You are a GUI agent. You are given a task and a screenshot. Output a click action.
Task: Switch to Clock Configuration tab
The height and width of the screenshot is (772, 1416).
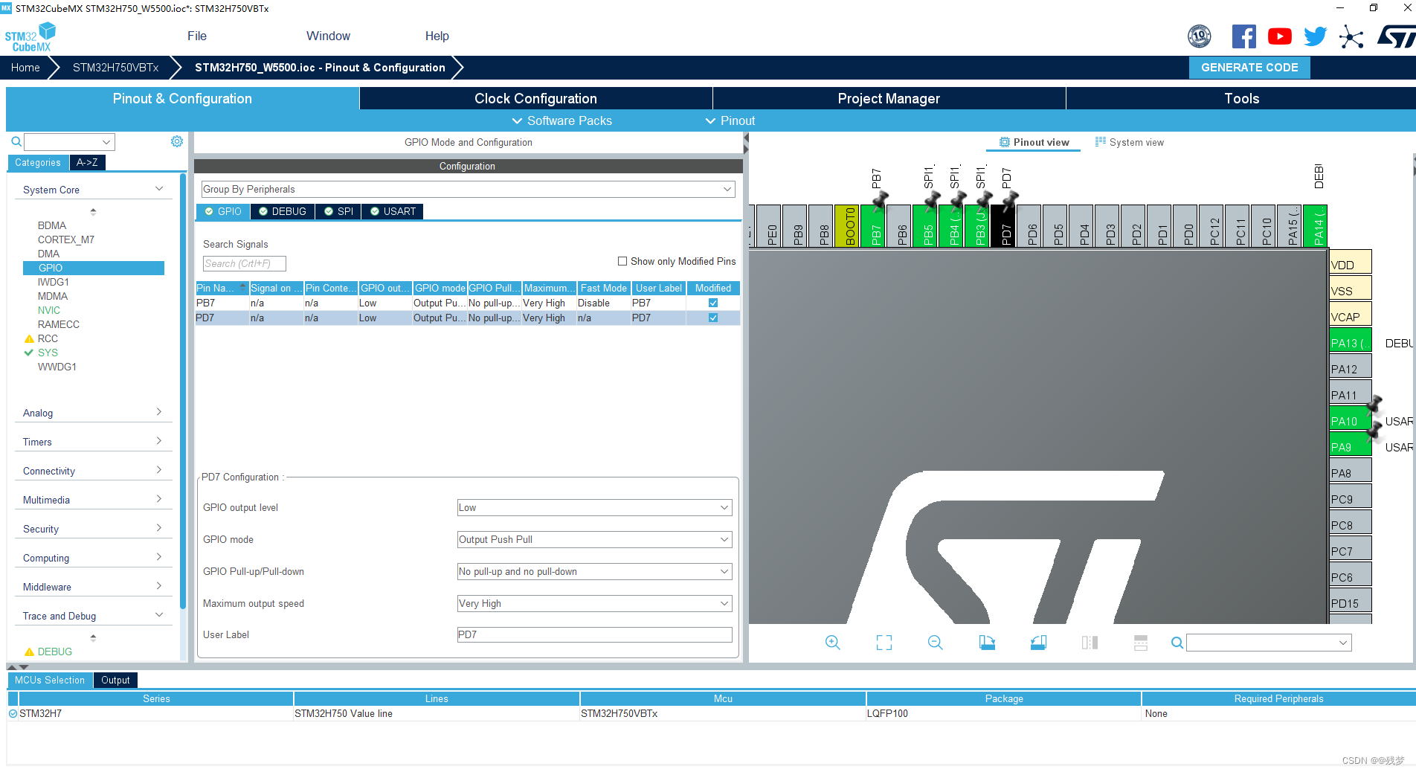535,98
